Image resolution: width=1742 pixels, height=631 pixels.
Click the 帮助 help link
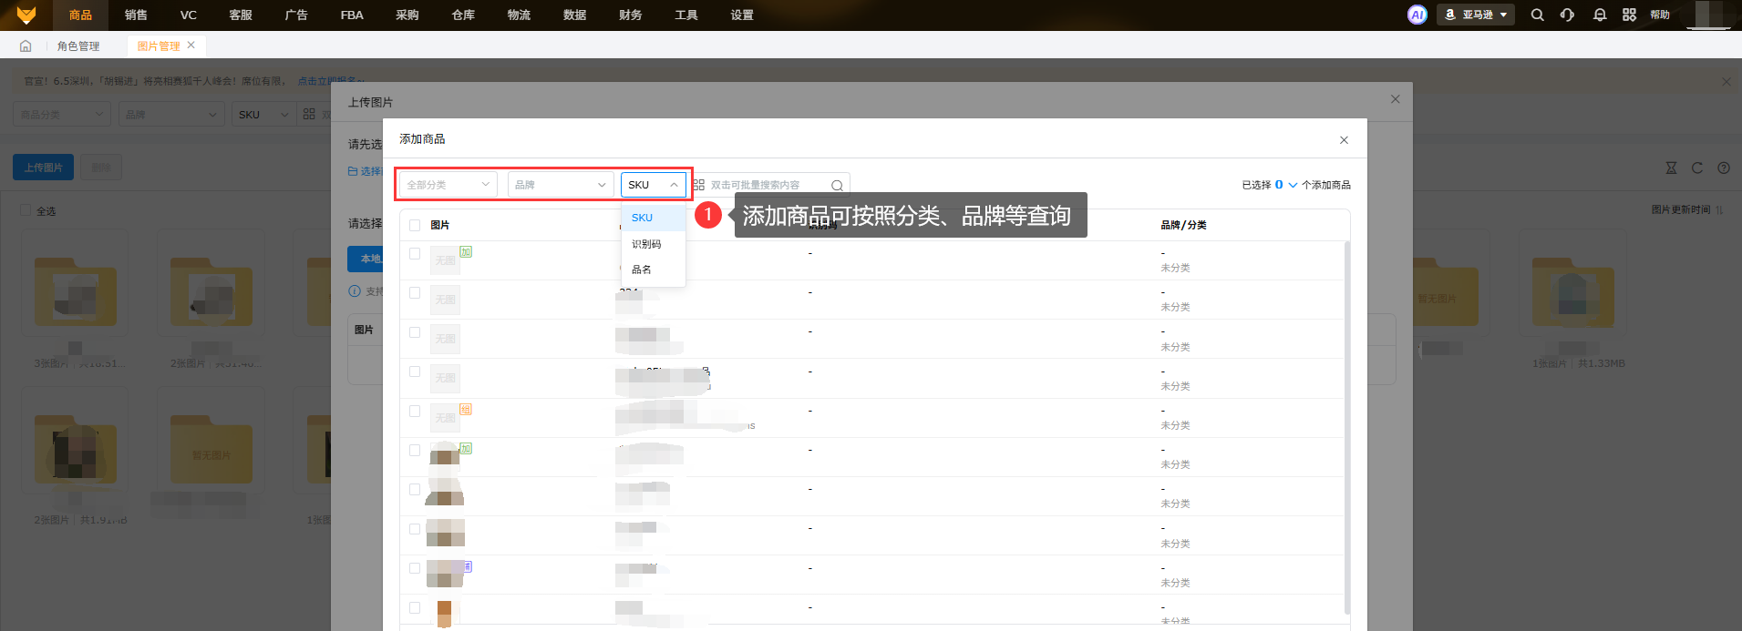(x=1660, y=15)
